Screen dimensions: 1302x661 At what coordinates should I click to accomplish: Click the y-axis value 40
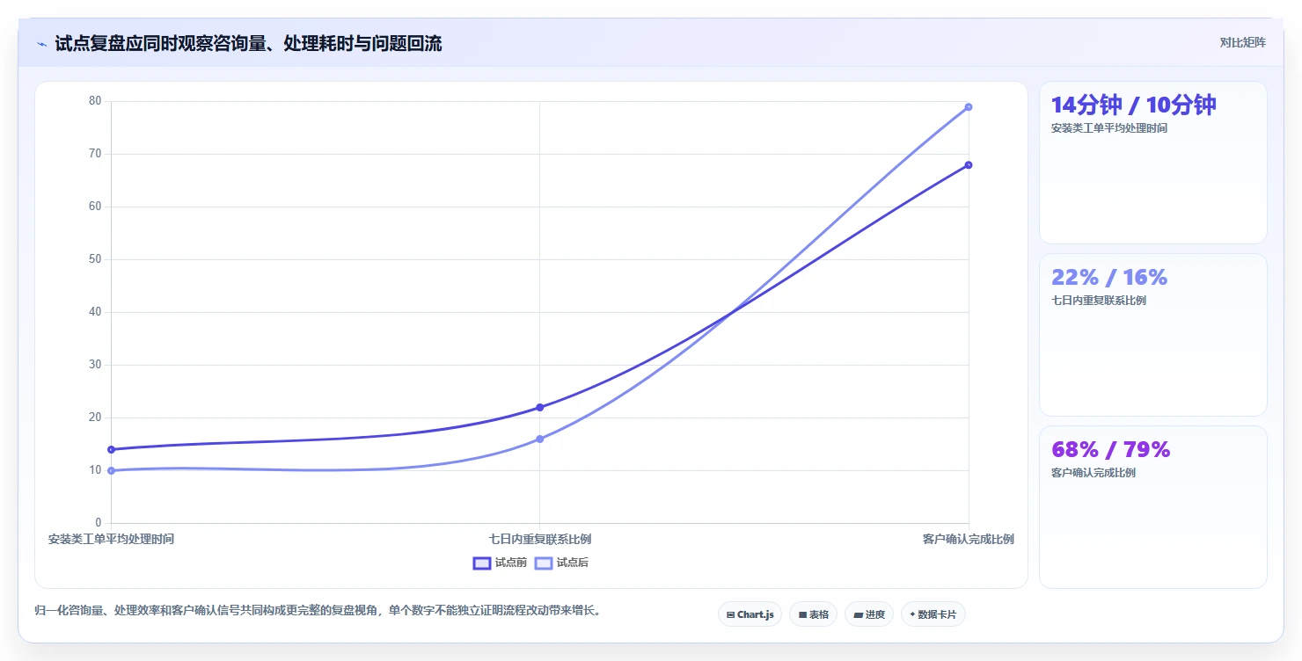pos(95,312)
